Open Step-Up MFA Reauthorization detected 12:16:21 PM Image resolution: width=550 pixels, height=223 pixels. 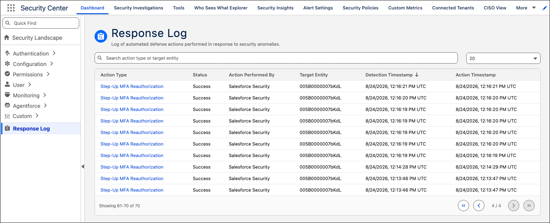coord(132,86)
